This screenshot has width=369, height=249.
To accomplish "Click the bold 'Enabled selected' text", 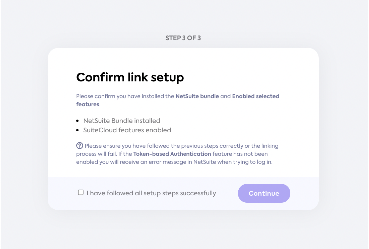I will pos(256,96).
